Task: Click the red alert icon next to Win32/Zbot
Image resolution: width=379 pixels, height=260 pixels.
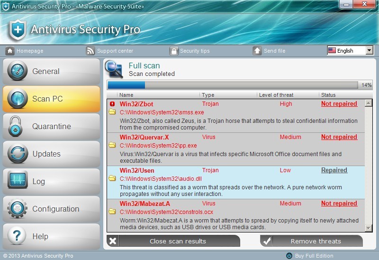Action: 112,104
